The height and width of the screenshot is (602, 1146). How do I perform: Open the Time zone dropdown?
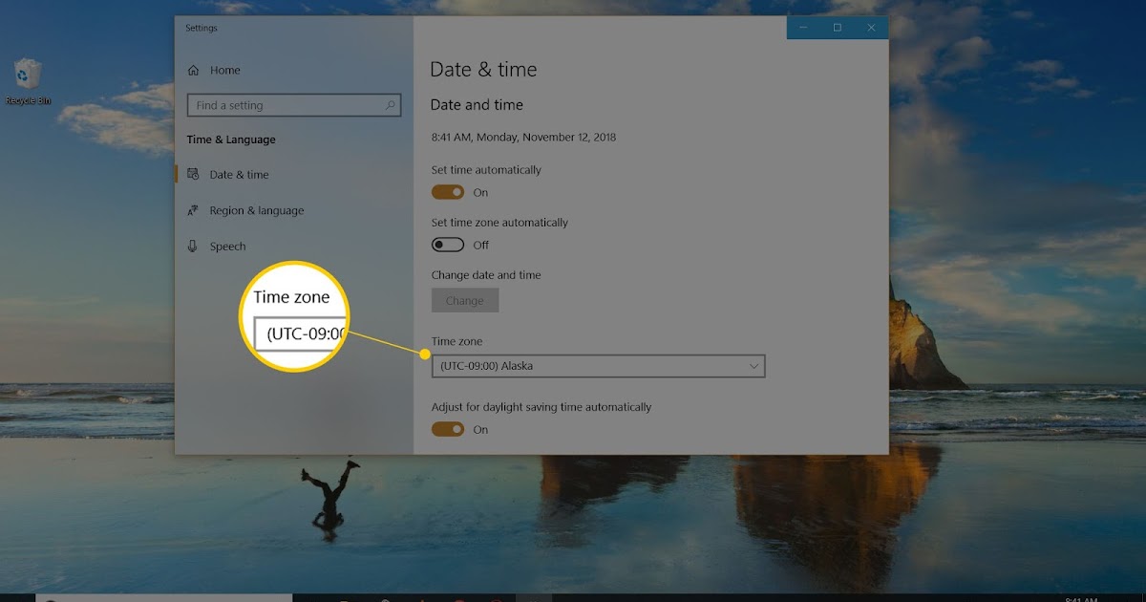pos(599,366)
